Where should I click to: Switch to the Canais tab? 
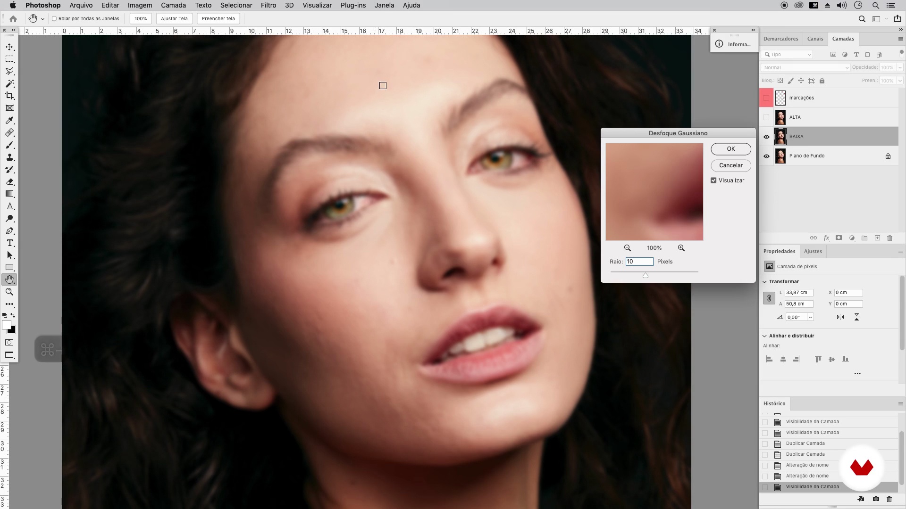click(815, 39)
